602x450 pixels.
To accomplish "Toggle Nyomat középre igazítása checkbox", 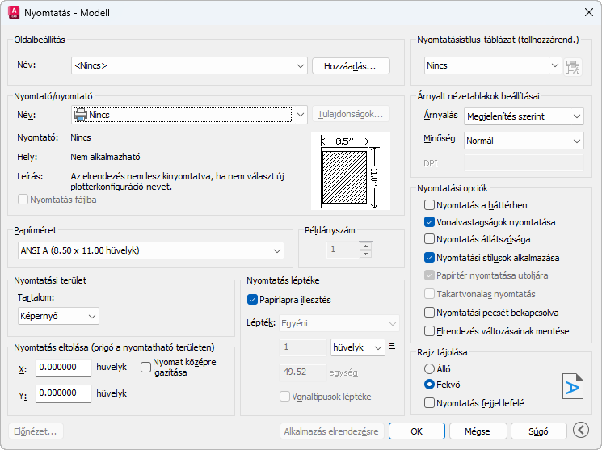I will [x=146, y=367].
